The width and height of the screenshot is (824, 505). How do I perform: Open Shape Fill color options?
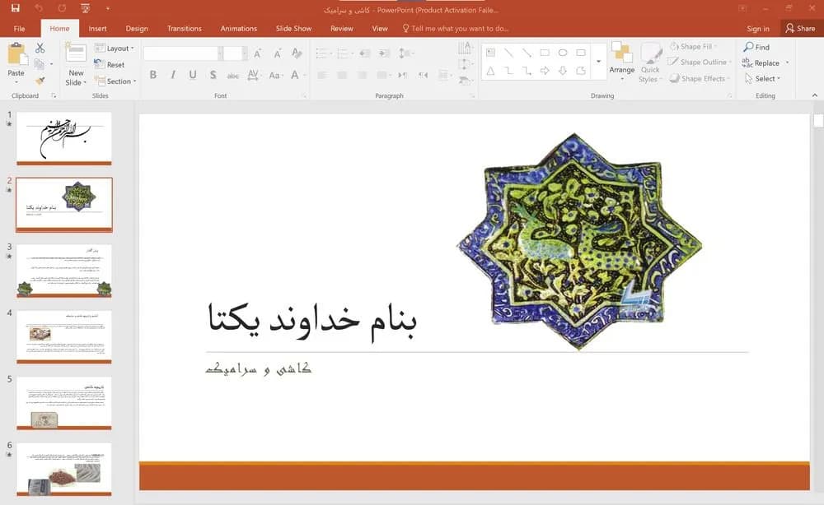(x=693, y=46)
